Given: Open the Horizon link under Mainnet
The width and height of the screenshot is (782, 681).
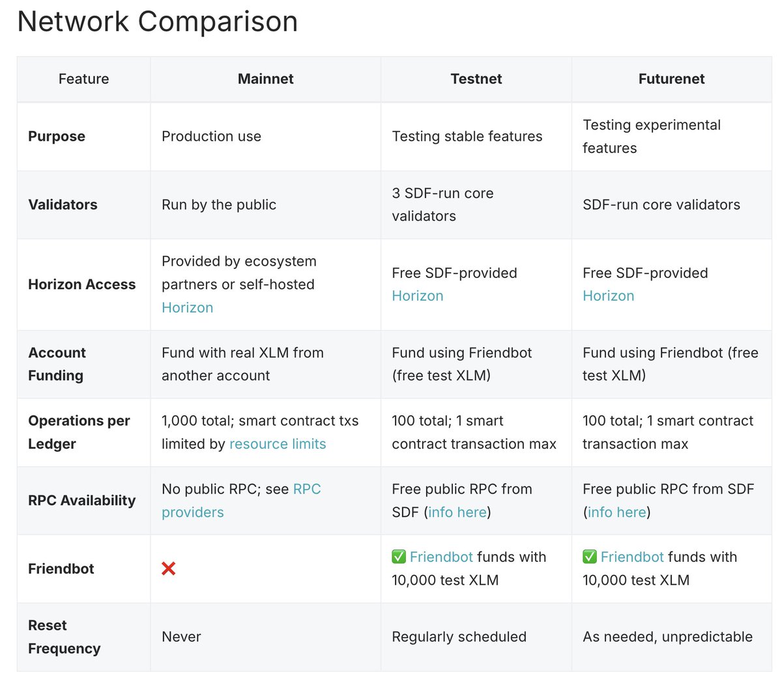Looking at the screenshot, I should click(x=188, y=307).
